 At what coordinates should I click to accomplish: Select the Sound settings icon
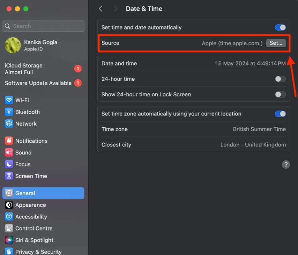coord(23,152)
